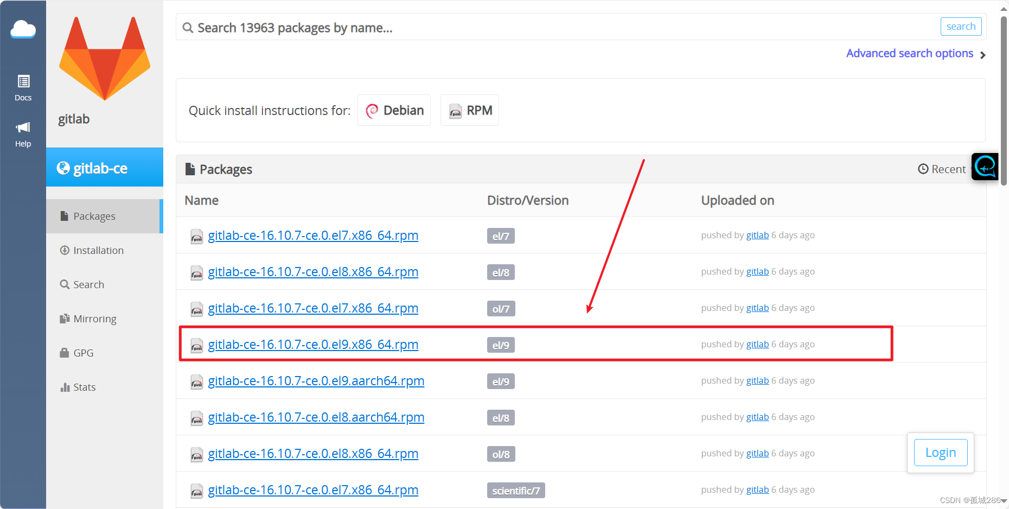Expand Advanced search options
1009x509 pixels.
pyautogui.click(x=916, y=54)
